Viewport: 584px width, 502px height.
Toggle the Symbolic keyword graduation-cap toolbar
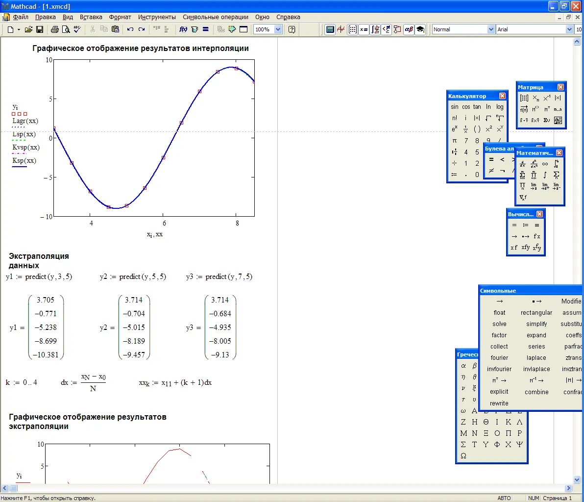click(x=420, y=29)
